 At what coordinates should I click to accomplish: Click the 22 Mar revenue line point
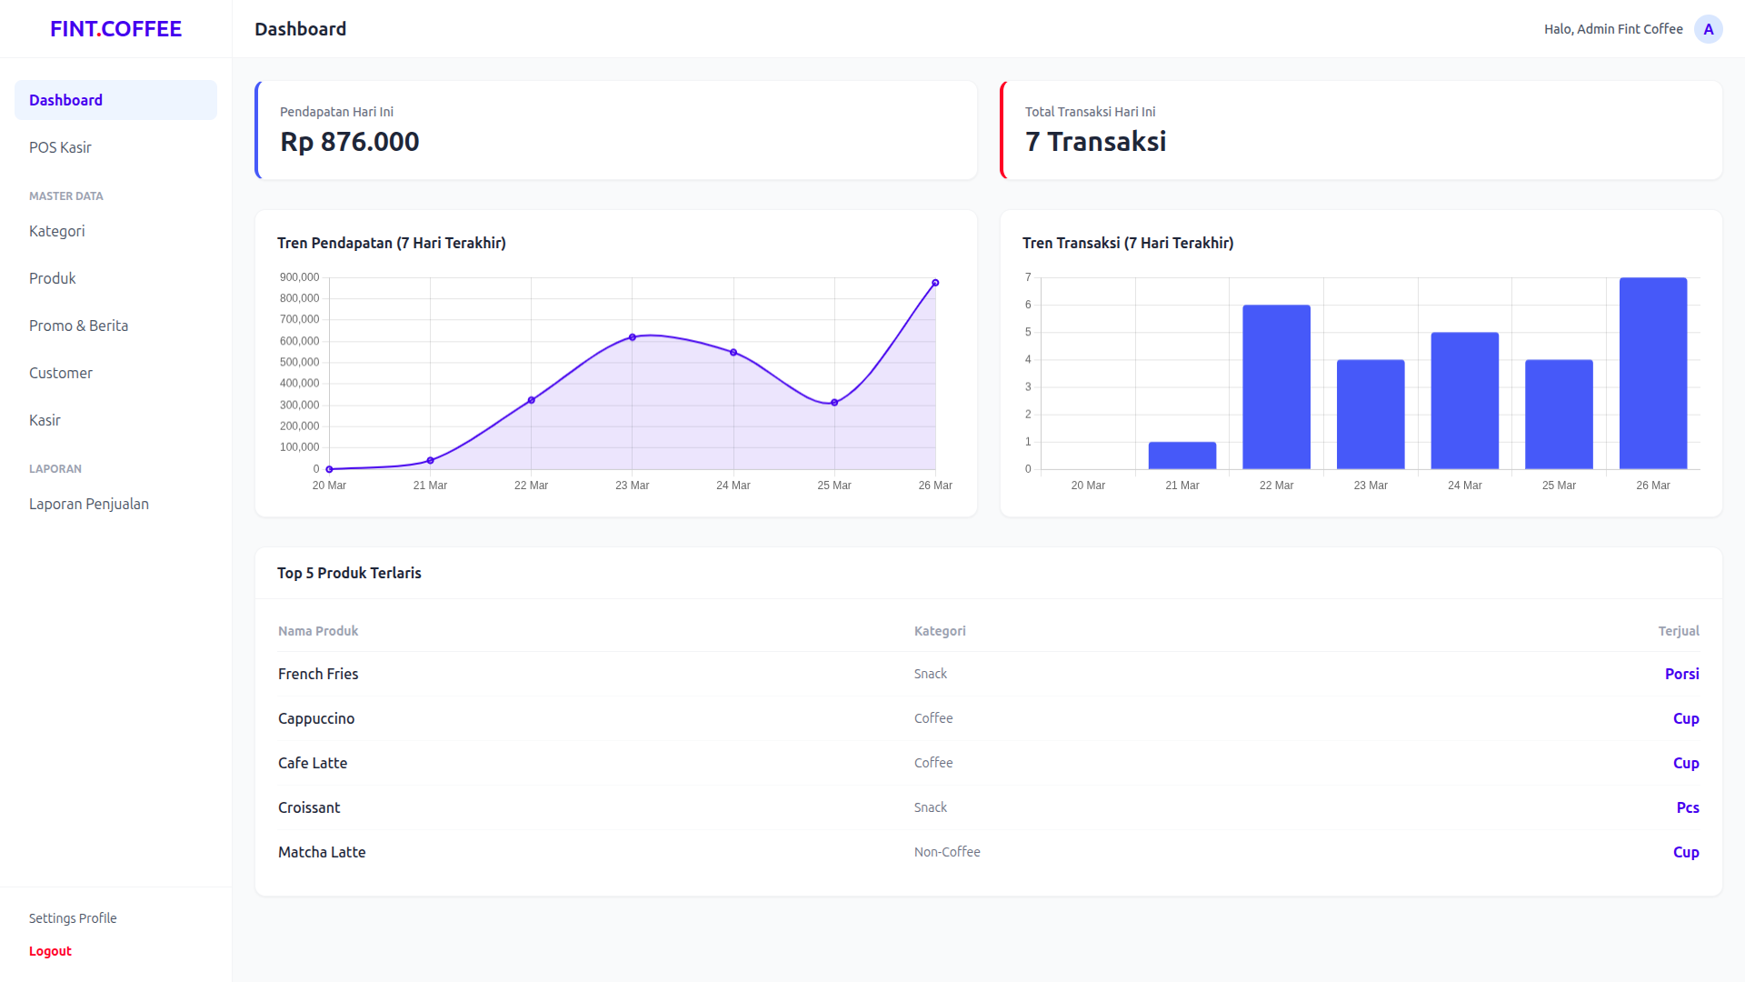(532, 400)
